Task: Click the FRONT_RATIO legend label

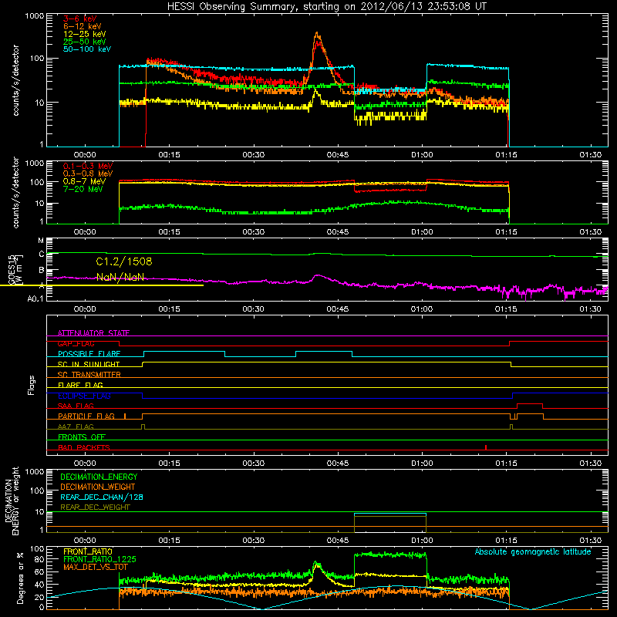Action: pyautogui.click(x=88, y=551)
